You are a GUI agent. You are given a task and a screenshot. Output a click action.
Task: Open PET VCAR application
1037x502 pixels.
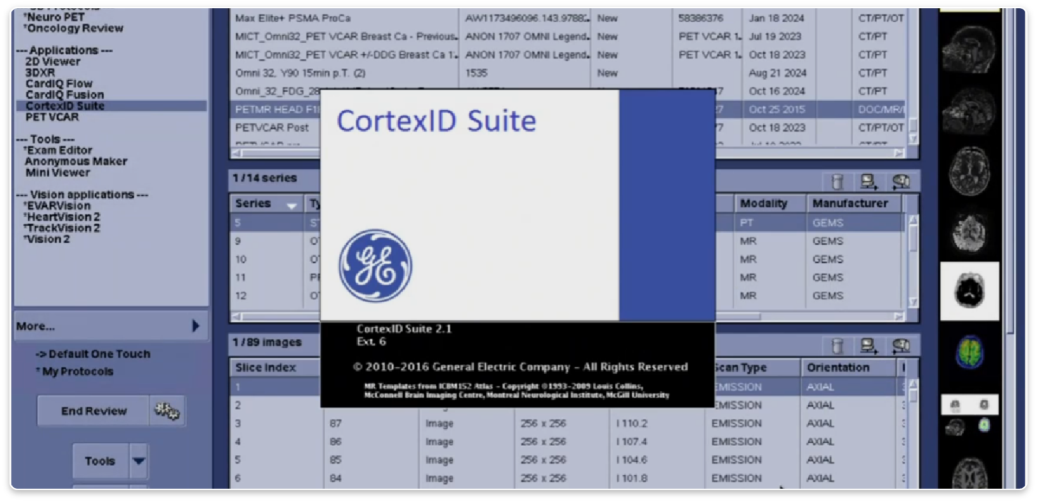(53, 118)
